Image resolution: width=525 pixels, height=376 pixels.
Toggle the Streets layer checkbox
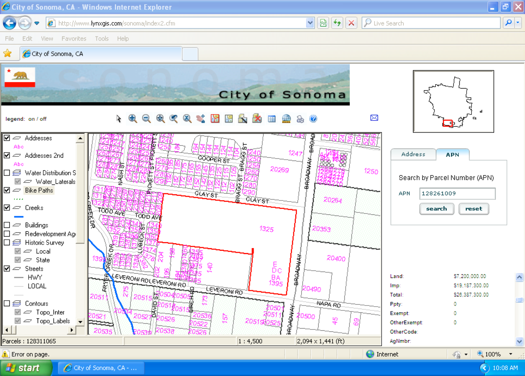(x=7, y=268)
